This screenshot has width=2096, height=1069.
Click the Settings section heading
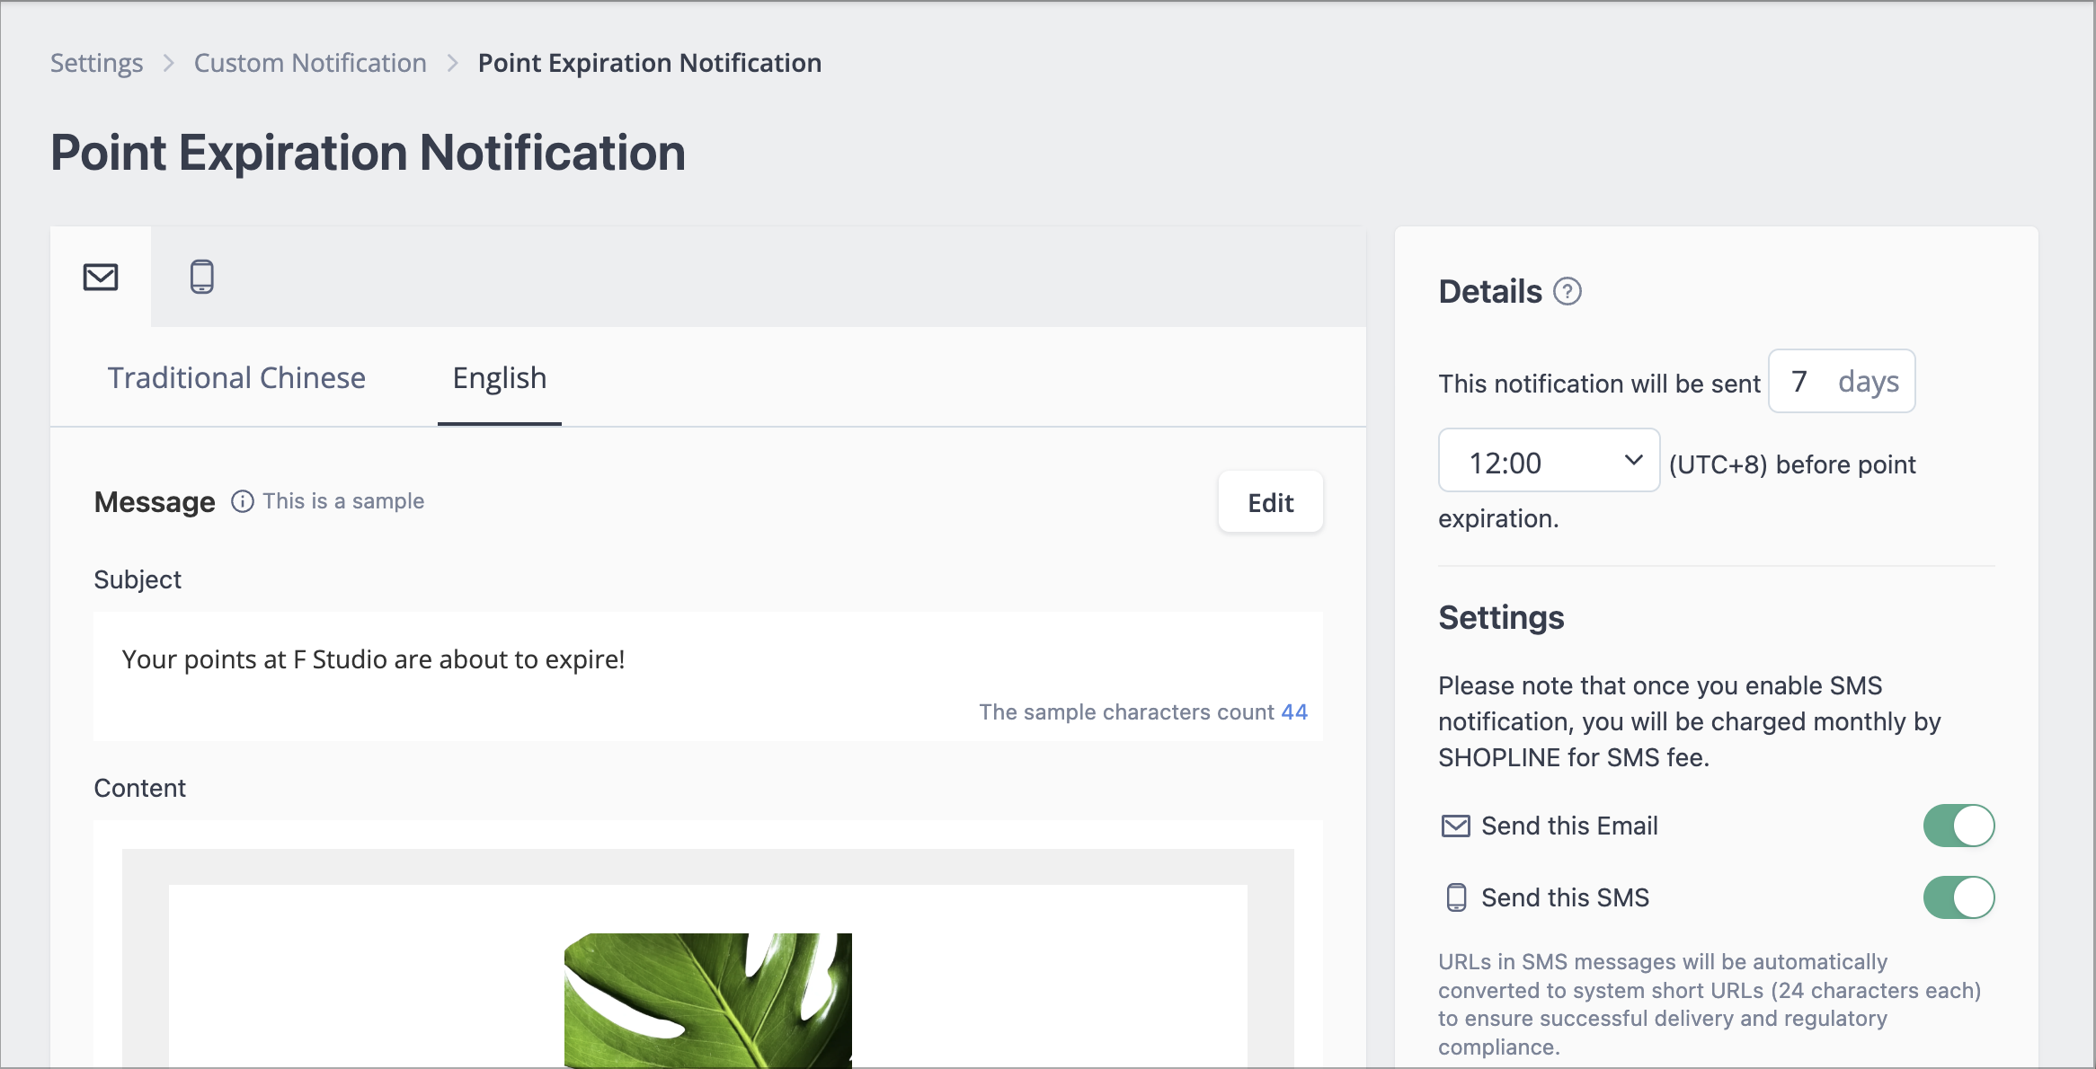[x=1501, y=618]
